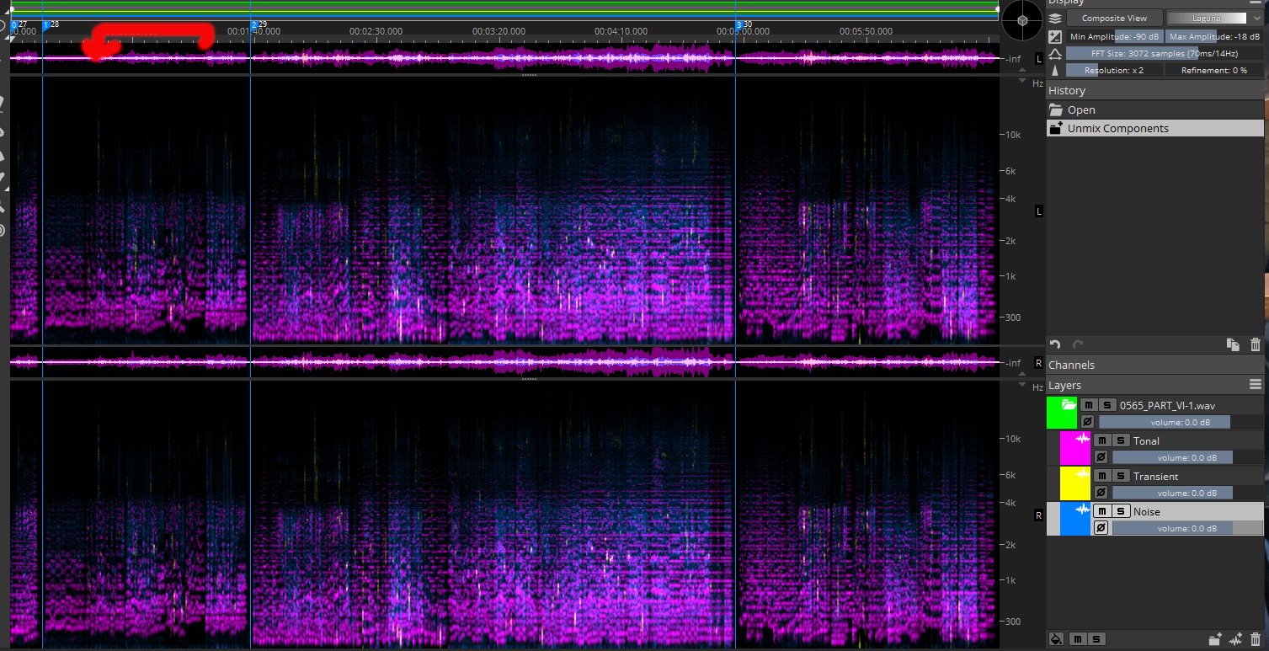Click the fill droplet icon in Layers panel footer

coord(1056,639)
